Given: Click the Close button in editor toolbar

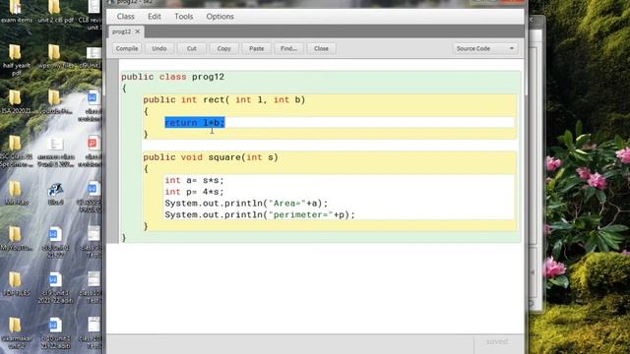Looking at the screenshot, I should click(321, 48).
